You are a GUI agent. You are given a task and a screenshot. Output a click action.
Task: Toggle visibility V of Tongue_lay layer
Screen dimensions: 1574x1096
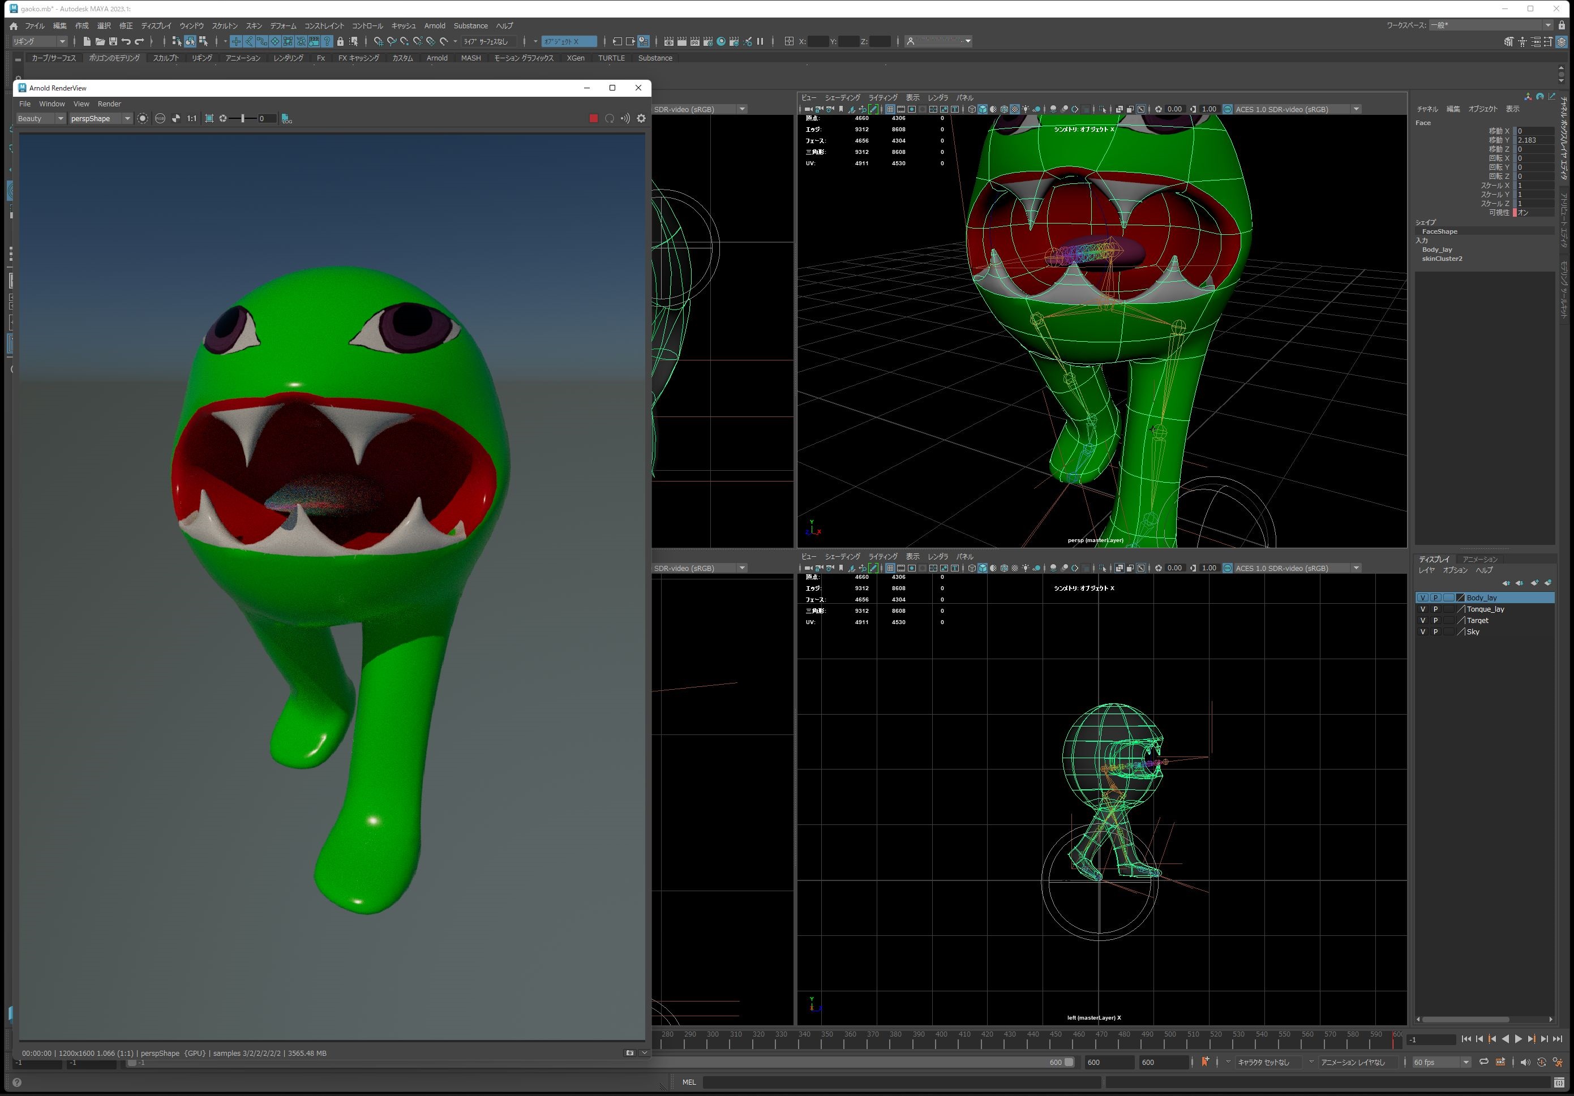point(1422,609)
